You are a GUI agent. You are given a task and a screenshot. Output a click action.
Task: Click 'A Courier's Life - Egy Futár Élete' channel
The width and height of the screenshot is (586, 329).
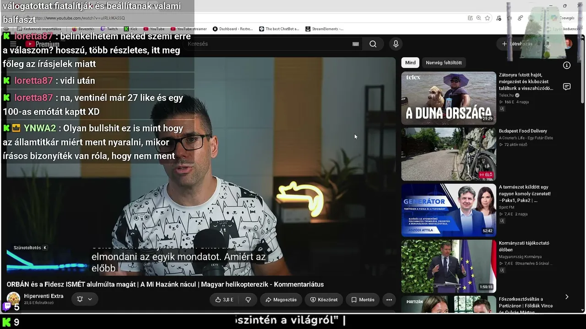[x=526, y=138]
